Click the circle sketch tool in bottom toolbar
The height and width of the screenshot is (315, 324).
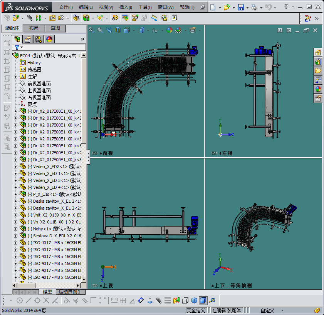point(20,300)
